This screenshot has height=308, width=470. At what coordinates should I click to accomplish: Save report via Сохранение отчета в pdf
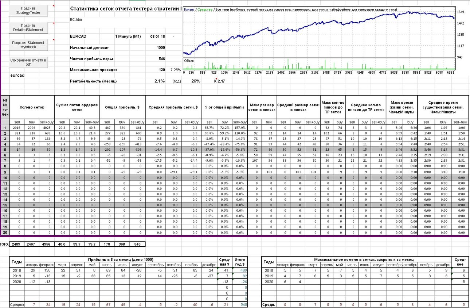(x=28, y=62)
